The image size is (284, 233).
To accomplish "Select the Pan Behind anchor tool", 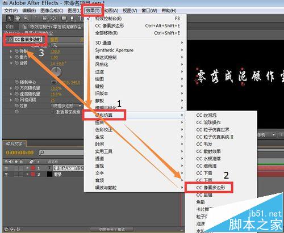I will 53,18.
